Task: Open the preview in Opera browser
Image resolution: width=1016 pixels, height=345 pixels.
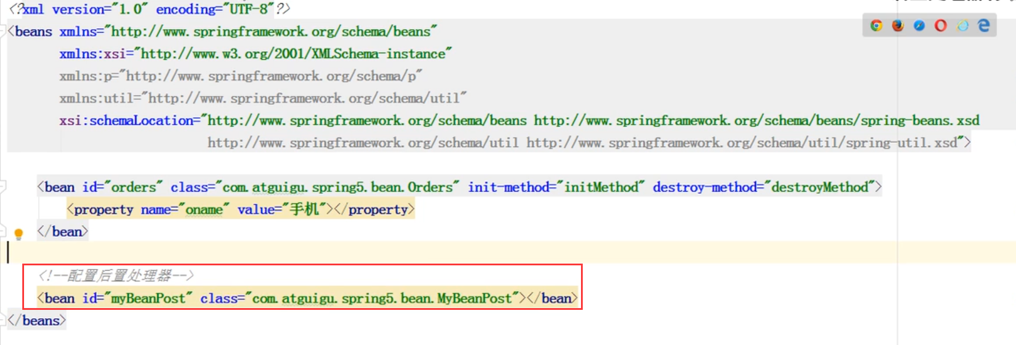Action: [x=941, y=26]
